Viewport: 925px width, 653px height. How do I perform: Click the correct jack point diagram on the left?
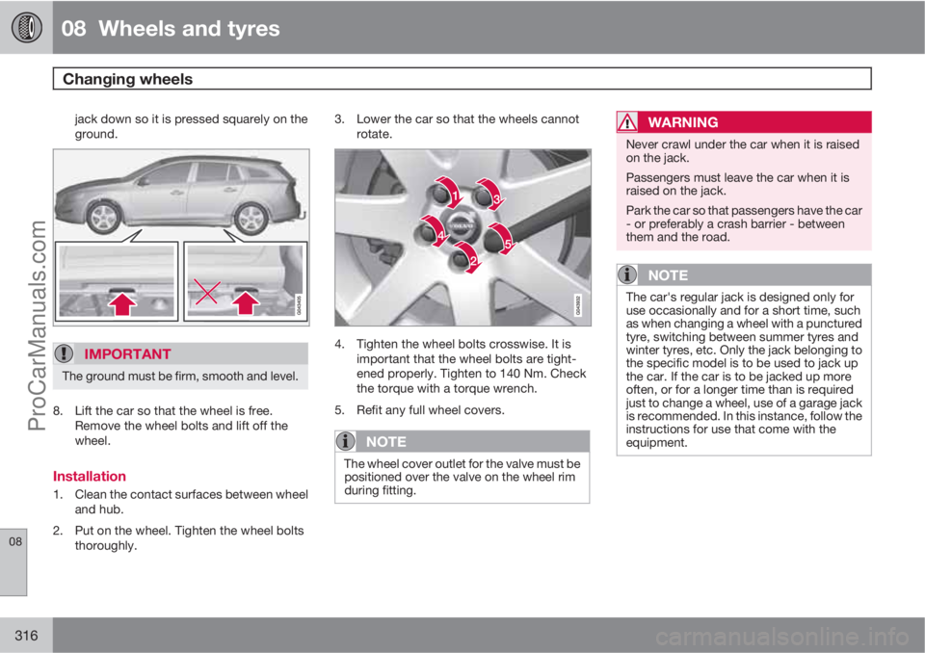click(117, 281)
